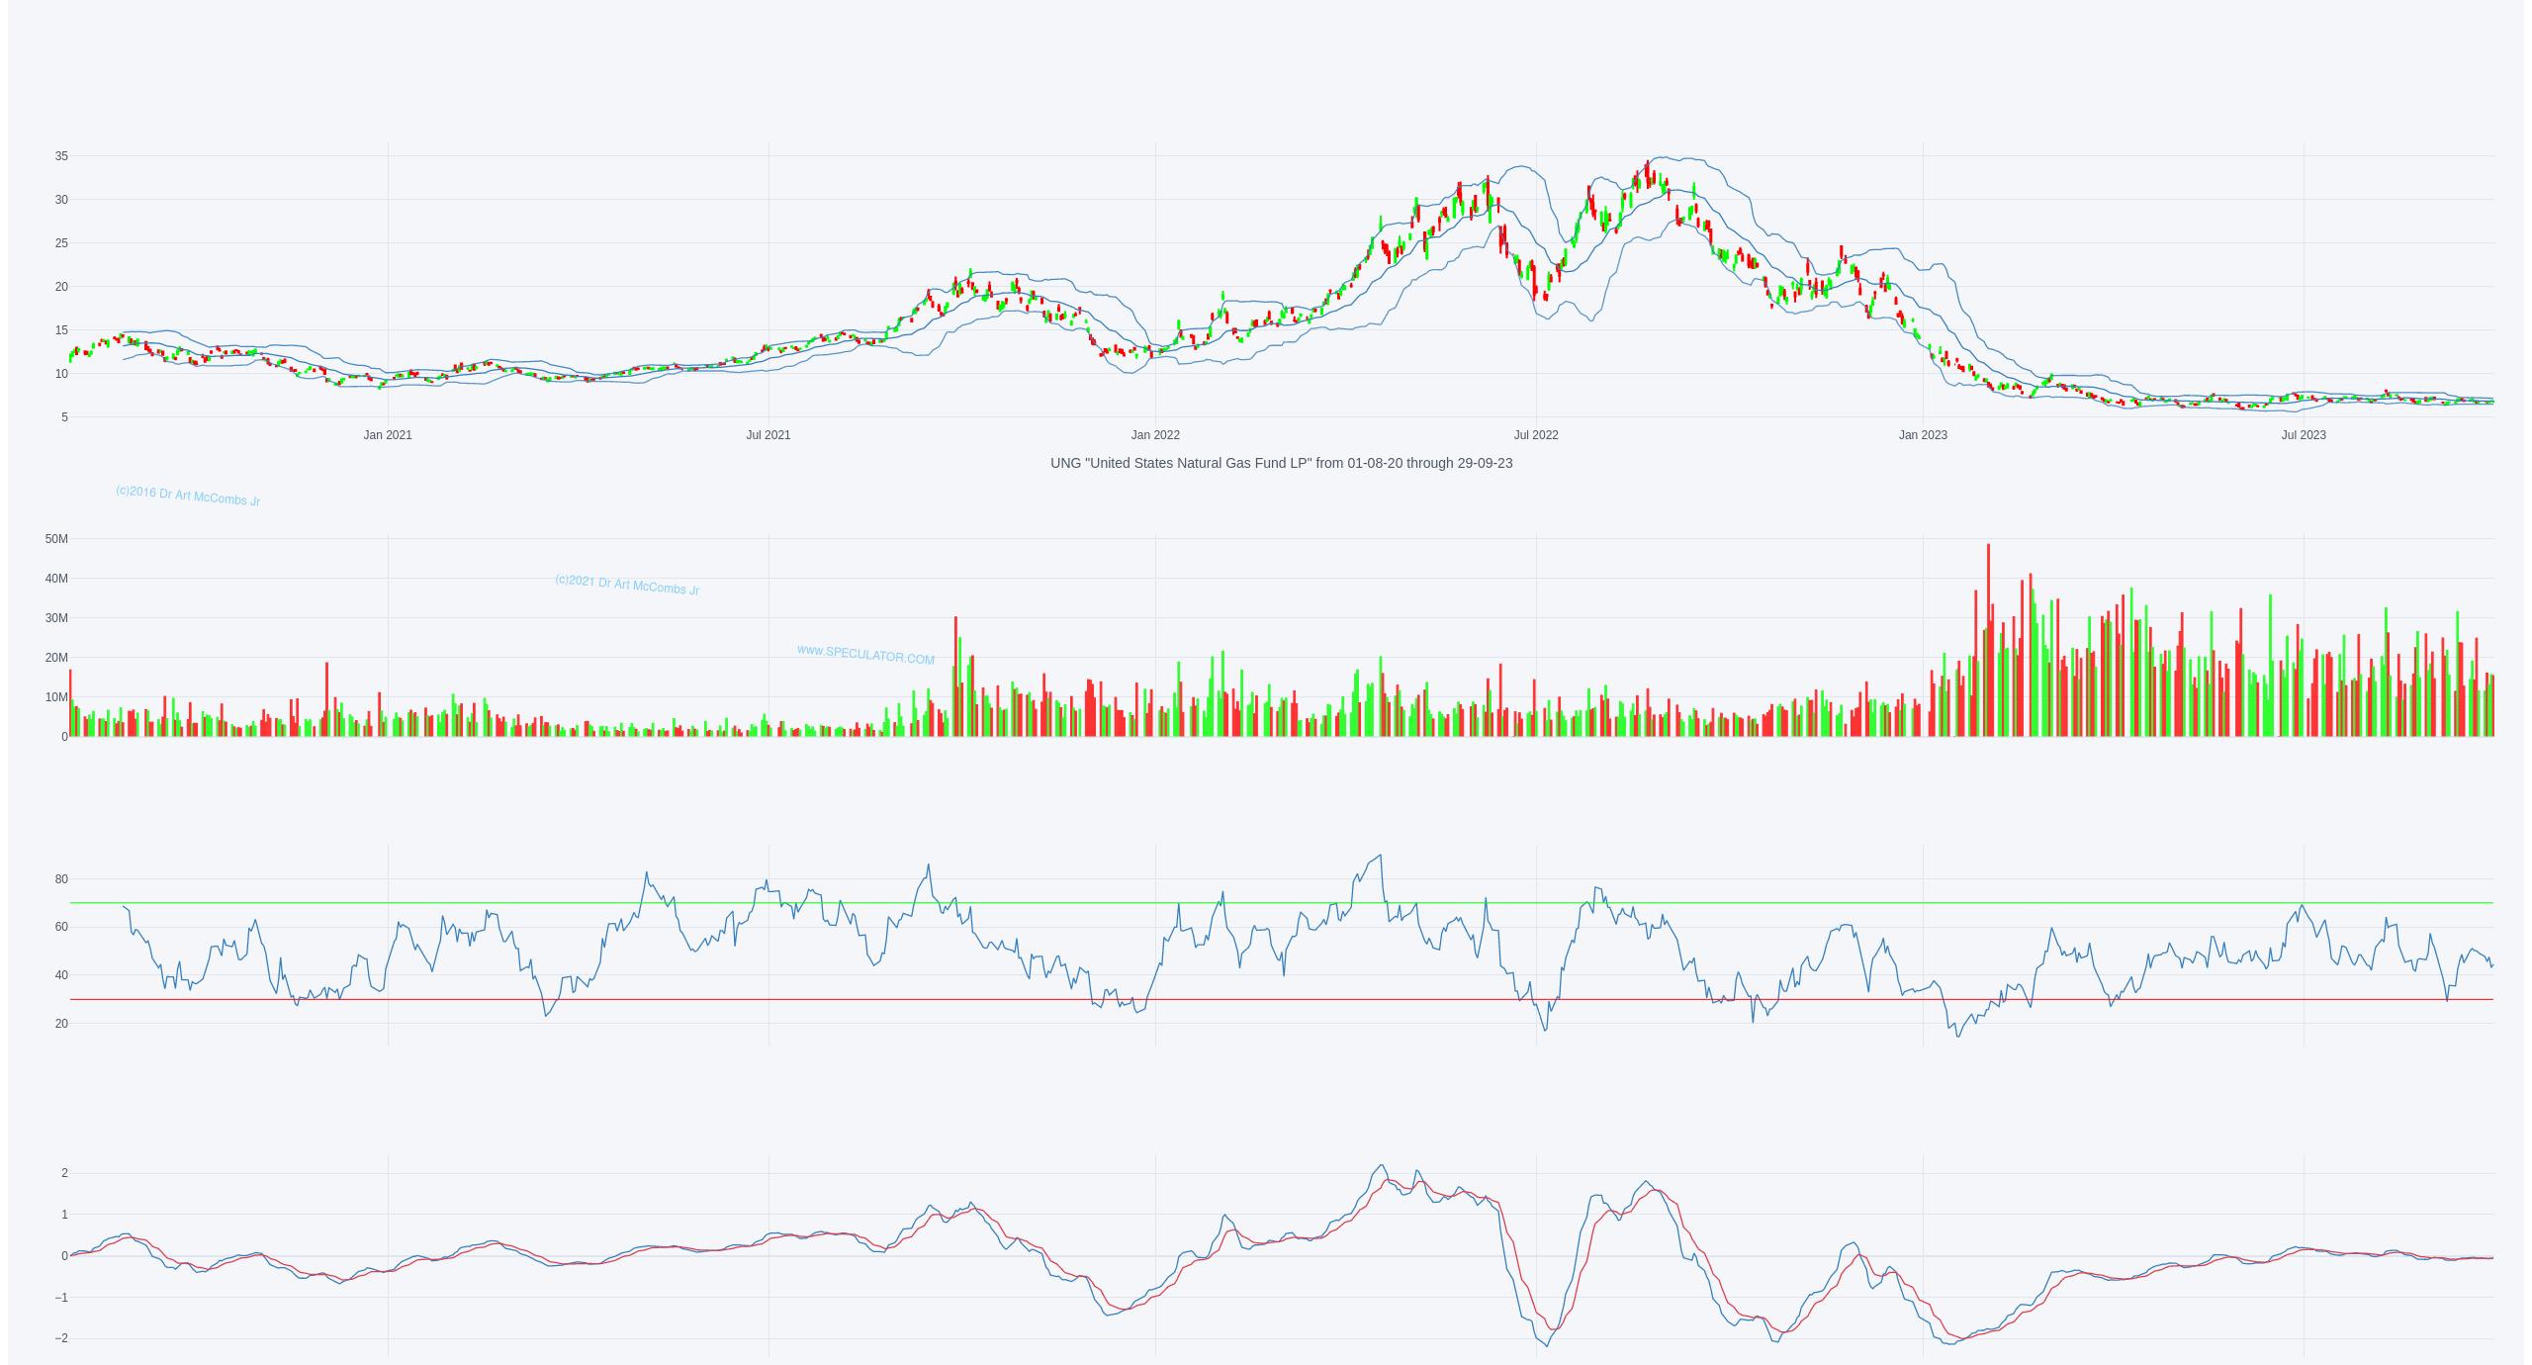2532x1365 pixels.
Task: Click the −1 tick on the MACD axis
Action: pyautogui.click(x=61, y=1298)
